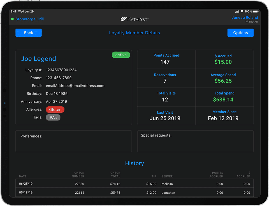The image size is (269, 206).
Task: Click the member name Joe Legend
Action: pyautogui.click(x=38, y=59)
